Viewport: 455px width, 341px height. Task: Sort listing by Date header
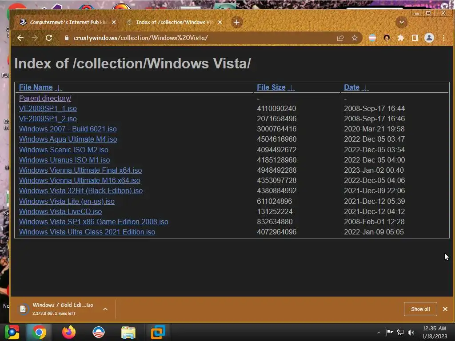coord(351,87)
